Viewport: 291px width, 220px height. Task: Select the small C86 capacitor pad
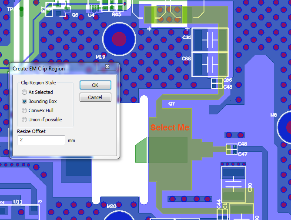216,81
